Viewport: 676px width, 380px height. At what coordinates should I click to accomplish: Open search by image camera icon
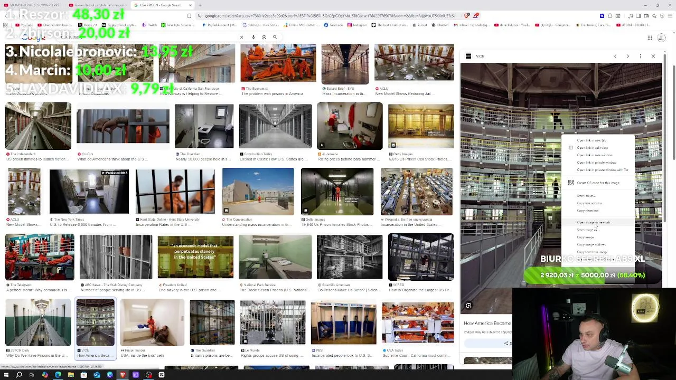264,37
